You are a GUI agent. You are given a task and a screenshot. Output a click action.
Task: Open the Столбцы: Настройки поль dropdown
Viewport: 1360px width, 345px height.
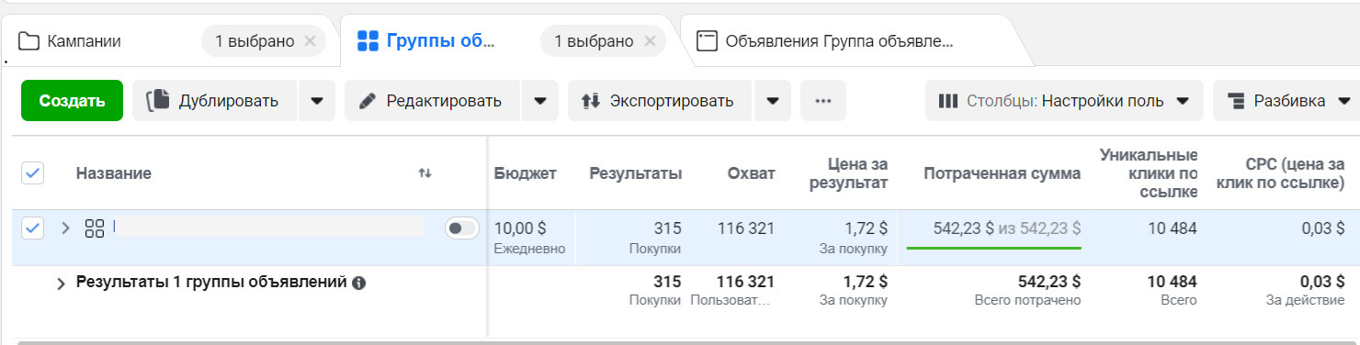1064,101
